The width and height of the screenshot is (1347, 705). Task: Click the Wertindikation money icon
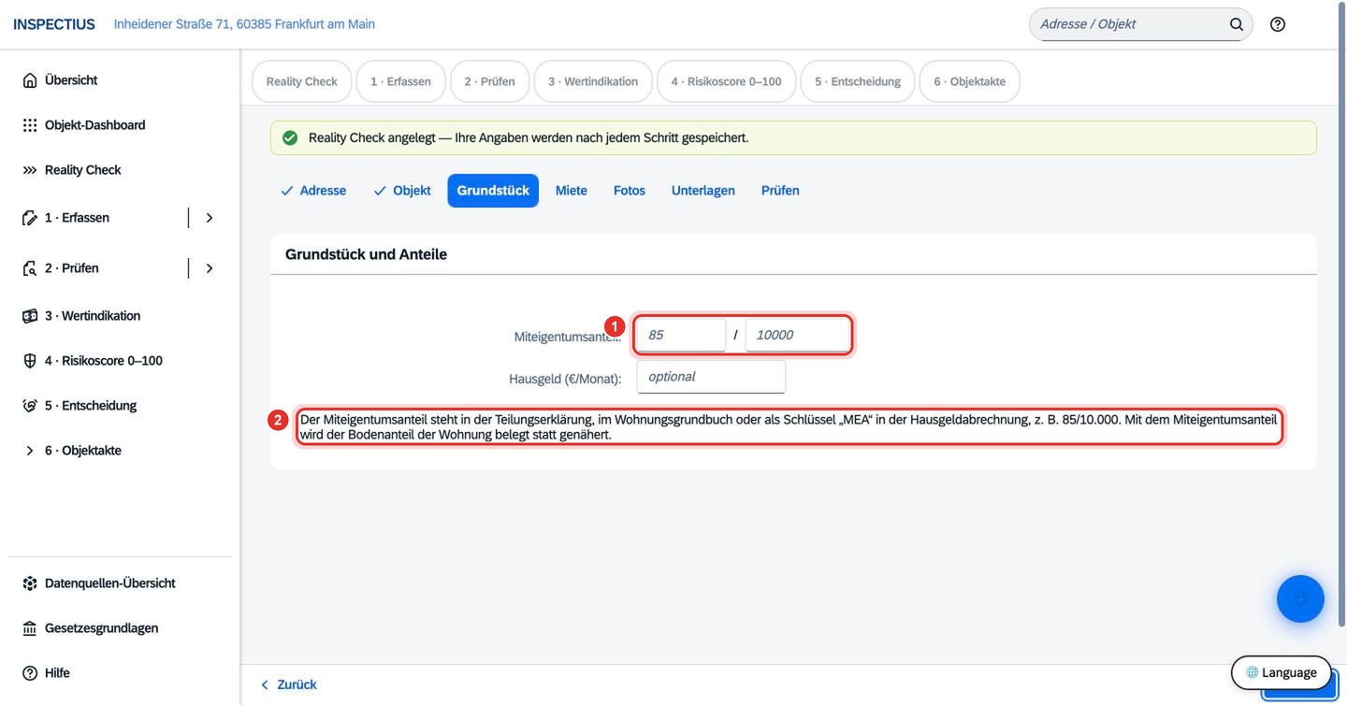point(30,316)
